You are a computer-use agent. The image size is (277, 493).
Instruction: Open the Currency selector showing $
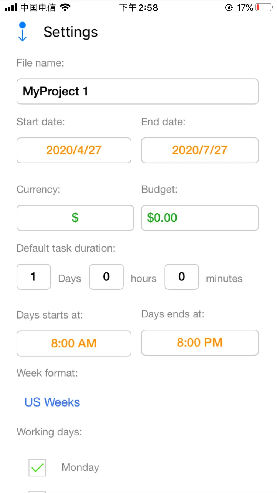(75, 218)
